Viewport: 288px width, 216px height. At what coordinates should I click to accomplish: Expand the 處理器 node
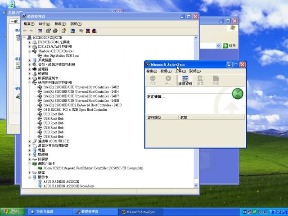tap(29, 69)
